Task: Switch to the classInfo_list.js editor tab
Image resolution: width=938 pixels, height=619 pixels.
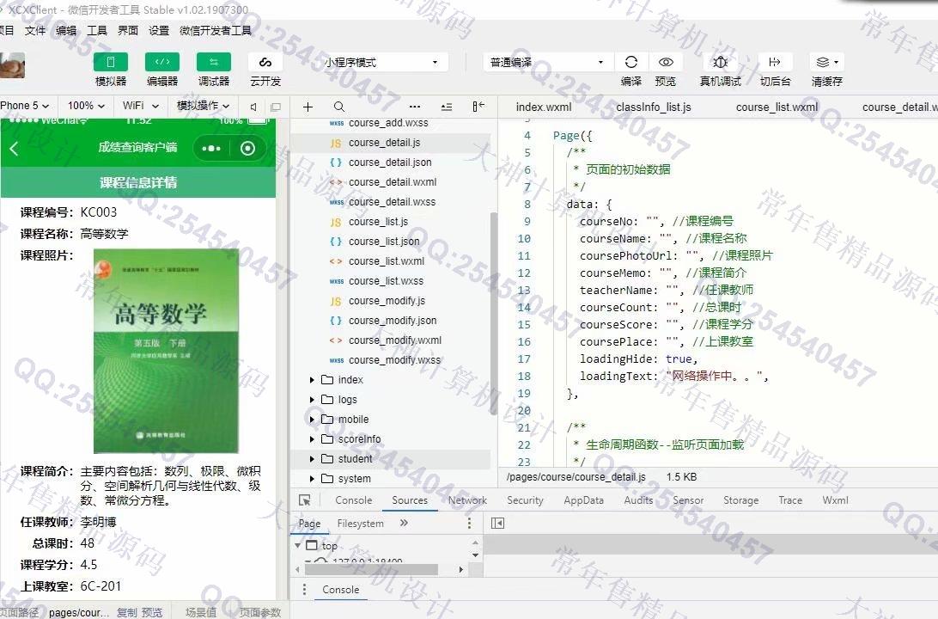Action: click(x=653, y=107)
